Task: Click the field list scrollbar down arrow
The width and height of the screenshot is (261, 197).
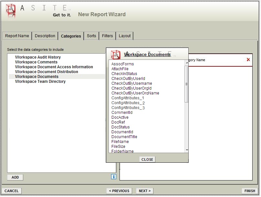Action: pyautogui.click(x=187, y=150)
